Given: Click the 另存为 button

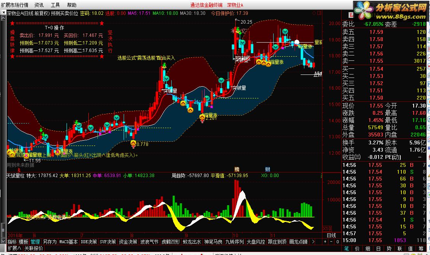Looking at the screenshot, I should coord(49,242).
